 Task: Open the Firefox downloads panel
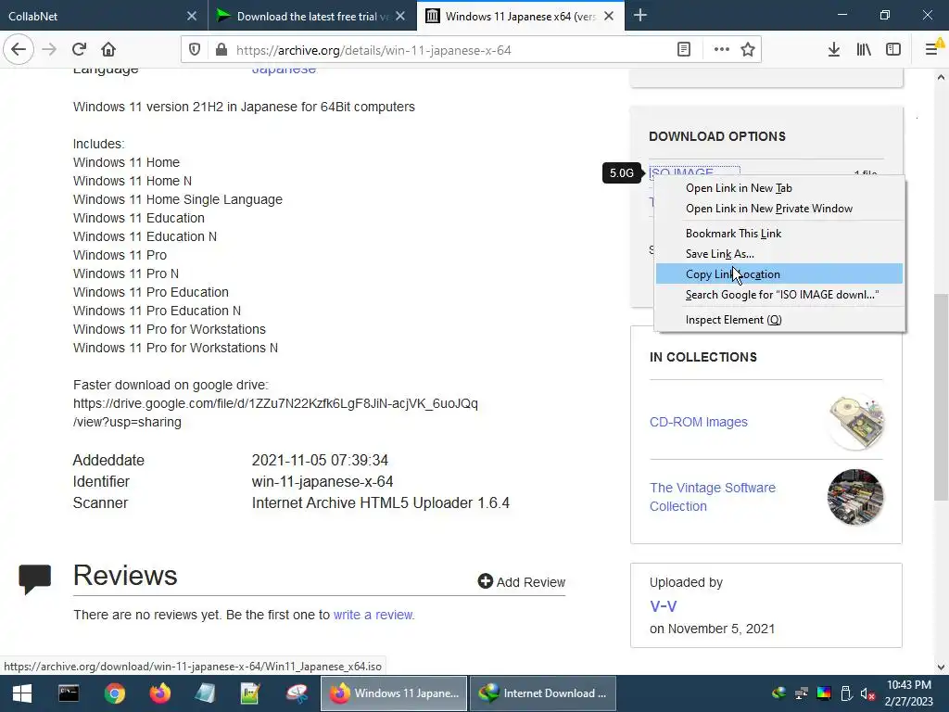834,50
